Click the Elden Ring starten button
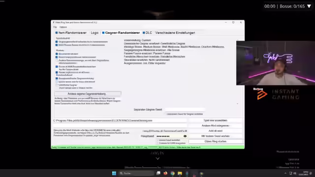315x177 pixels. point(216,141)
